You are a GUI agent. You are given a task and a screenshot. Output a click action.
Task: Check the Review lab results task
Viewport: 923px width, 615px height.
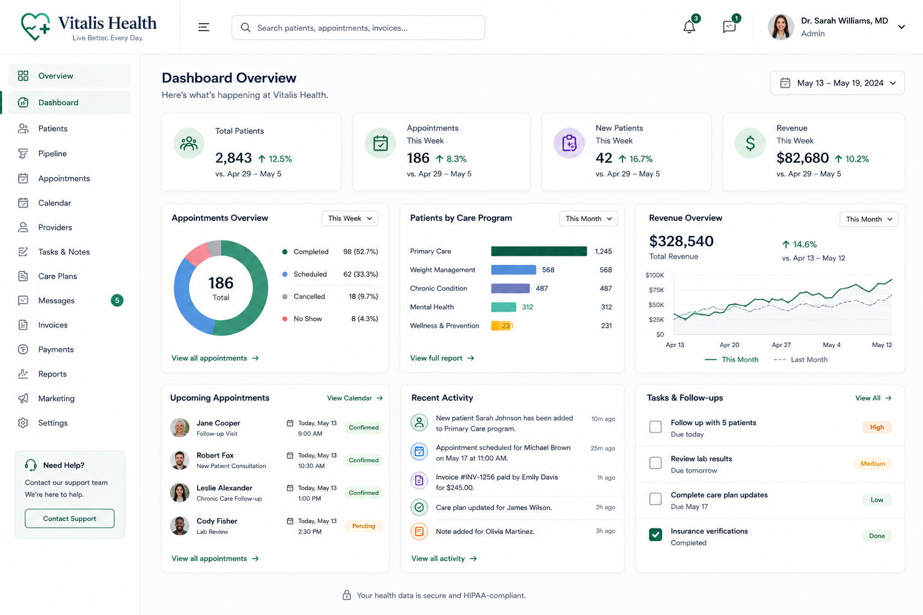point(656,463)
